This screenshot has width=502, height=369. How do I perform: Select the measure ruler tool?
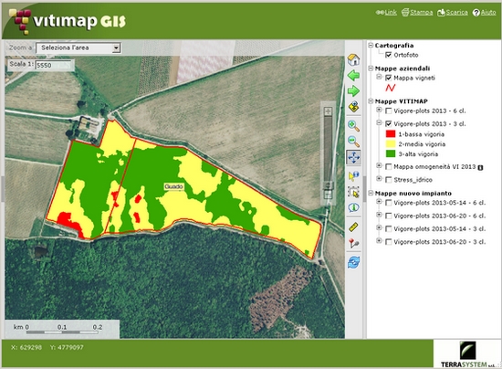click(353, 227)
